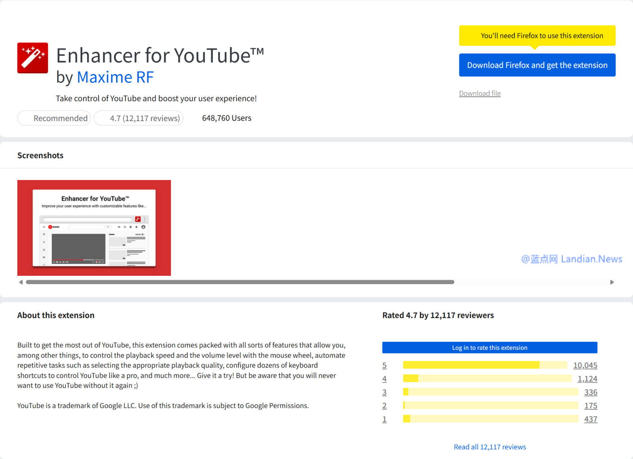Open the 4.7 (12,117 reviews) rating badge
This screenshot has height=459, width=633.
(139, 118)
